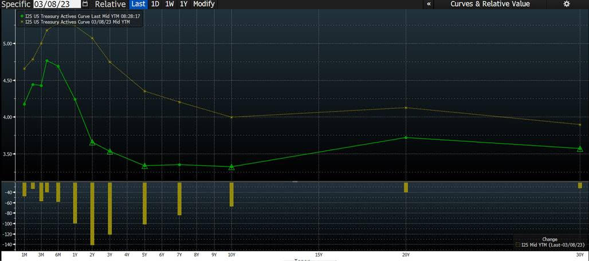Click the 7Y change bar
589x261 pixels.
click(x=179, y=199)
